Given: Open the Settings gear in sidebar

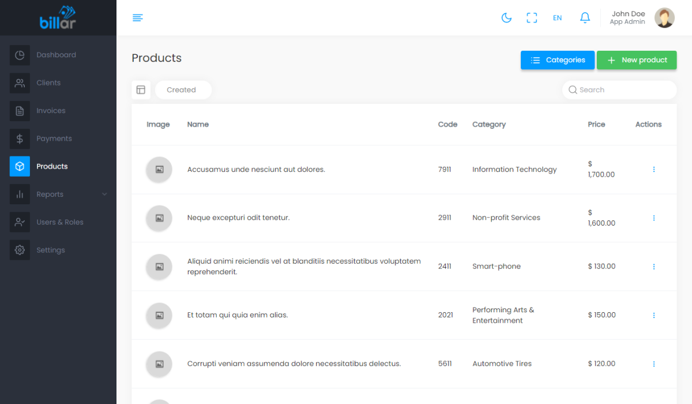Looking at the screenshot, I should (20, 250).
